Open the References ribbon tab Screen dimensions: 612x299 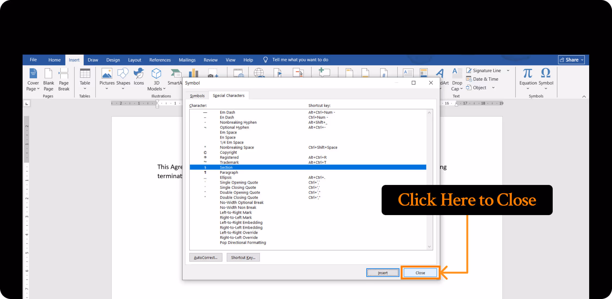[160, 60]
